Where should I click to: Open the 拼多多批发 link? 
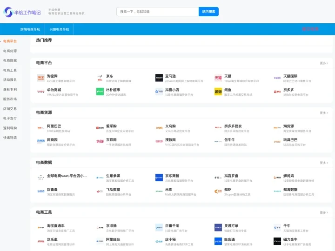233,126
